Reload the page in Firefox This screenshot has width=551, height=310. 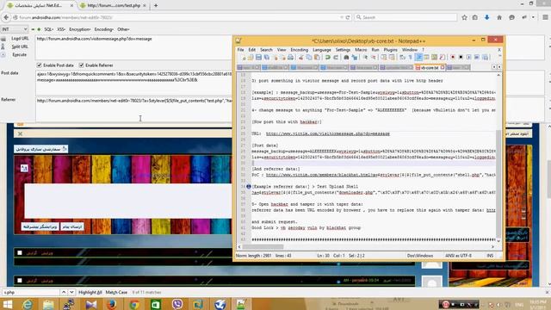(348, 17)
